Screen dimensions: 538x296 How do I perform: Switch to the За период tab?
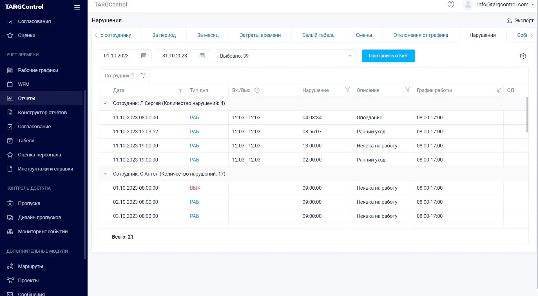[x=164, y=35]
